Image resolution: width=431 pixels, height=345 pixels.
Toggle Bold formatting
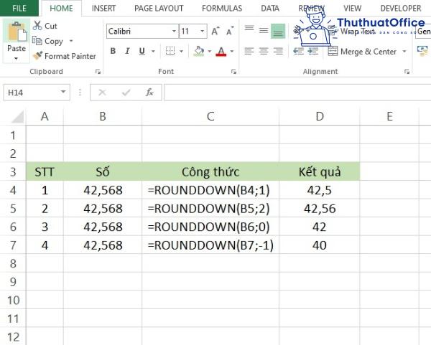coord(113,51)
